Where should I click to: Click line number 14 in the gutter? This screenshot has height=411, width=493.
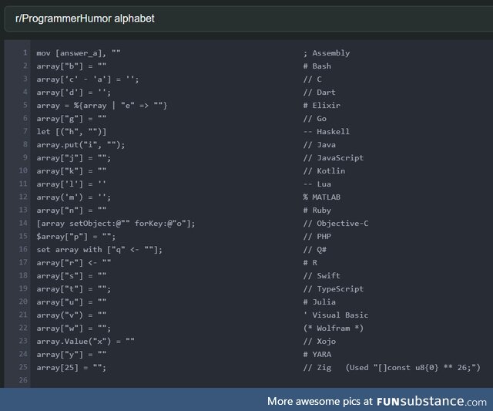pos(23,223)
